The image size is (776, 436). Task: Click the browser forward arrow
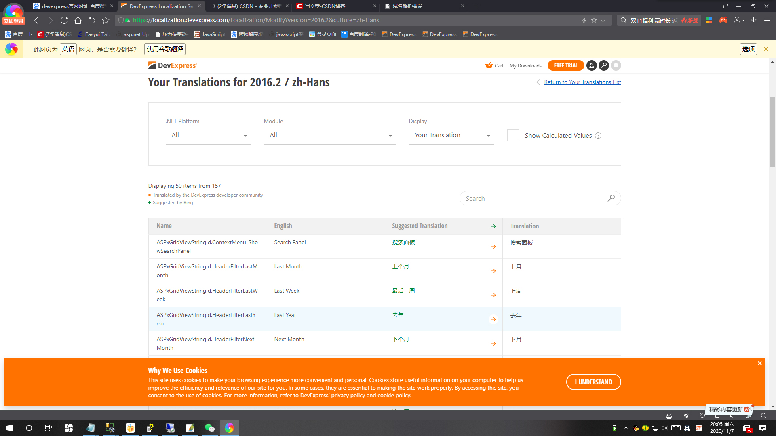(x=51, y=20)
